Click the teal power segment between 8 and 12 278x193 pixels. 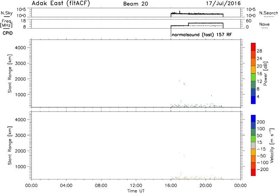[x=253, y=85]
